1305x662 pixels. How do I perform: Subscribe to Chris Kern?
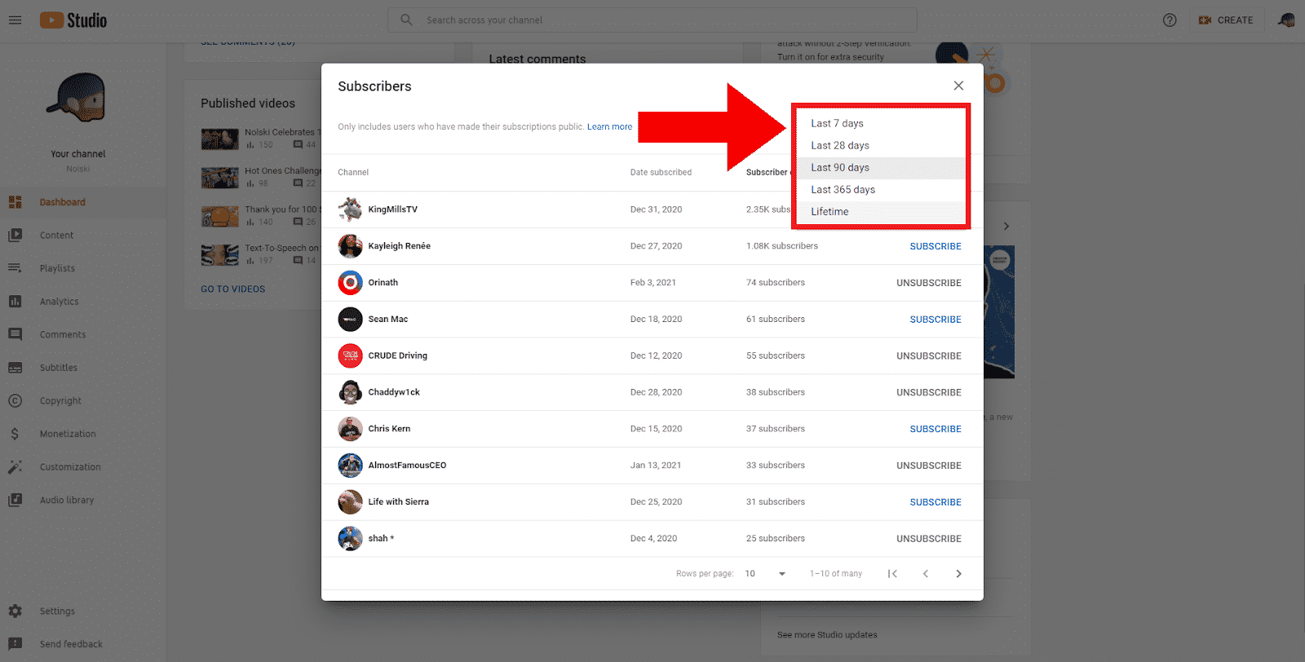936,429
